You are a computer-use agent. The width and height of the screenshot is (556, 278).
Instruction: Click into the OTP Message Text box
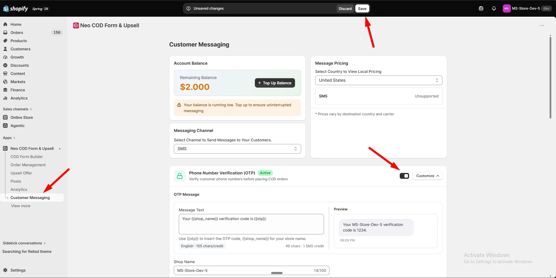pos(251,224)
